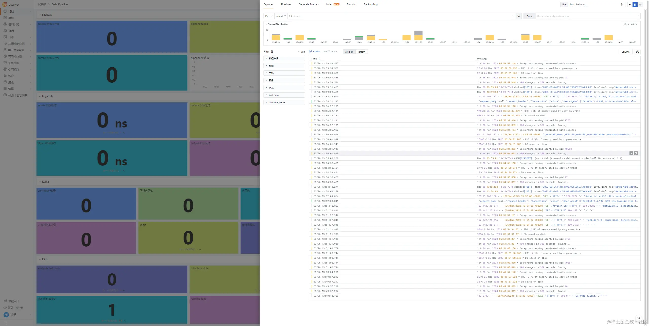Viewport: 649px width, 326px height.
Task: Click the log Search input field
Action: point(401,16)
